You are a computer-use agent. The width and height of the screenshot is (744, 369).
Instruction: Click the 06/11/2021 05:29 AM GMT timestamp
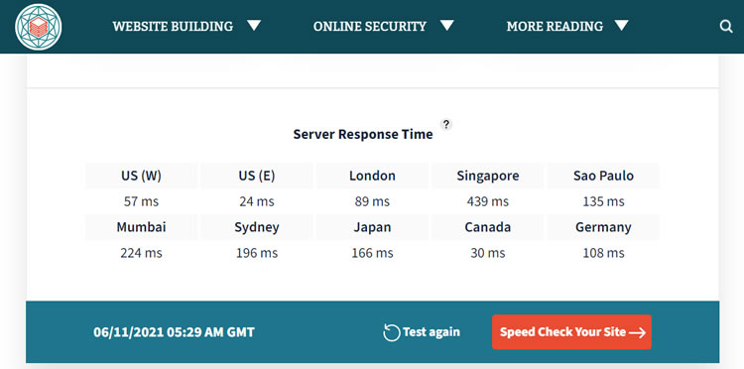pyautogui.click(x=174, y=332)
